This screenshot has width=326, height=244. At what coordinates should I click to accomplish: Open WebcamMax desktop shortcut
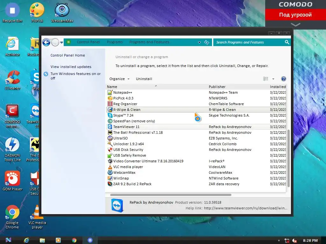62,12
